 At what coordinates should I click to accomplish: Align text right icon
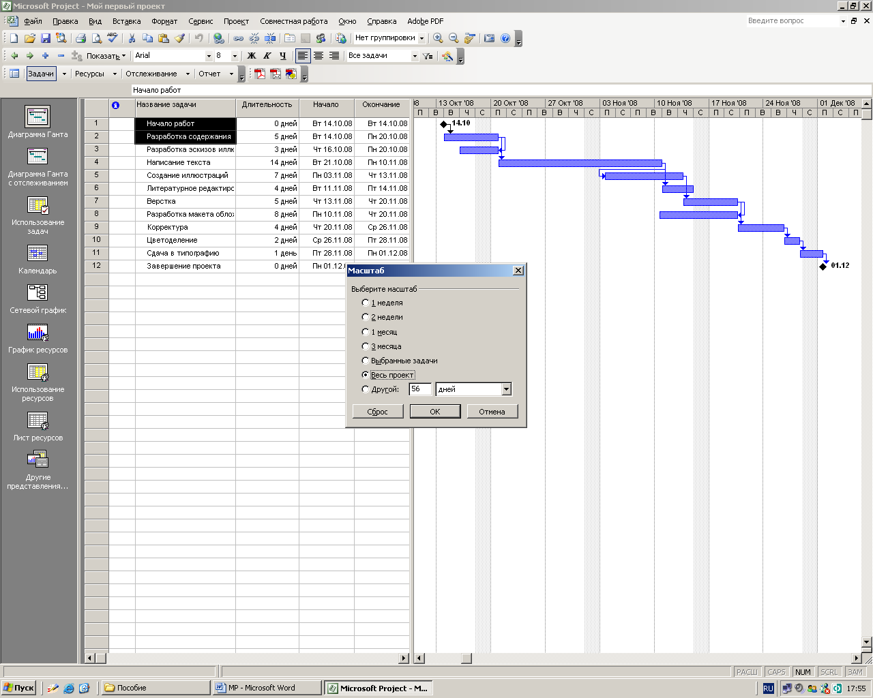334,56
